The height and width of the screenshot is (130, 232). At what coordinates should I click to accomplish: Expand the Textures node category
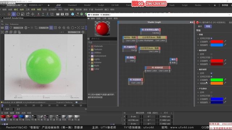pos(89,49)
